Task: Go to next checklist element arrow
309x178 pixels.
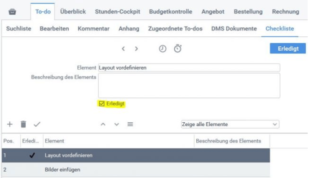Action: 137,49
